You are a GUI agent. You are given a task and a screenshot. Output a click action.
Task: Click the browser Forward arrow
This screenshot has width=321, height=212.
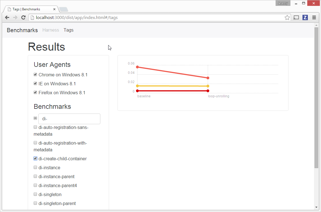[x=15, y=18]
